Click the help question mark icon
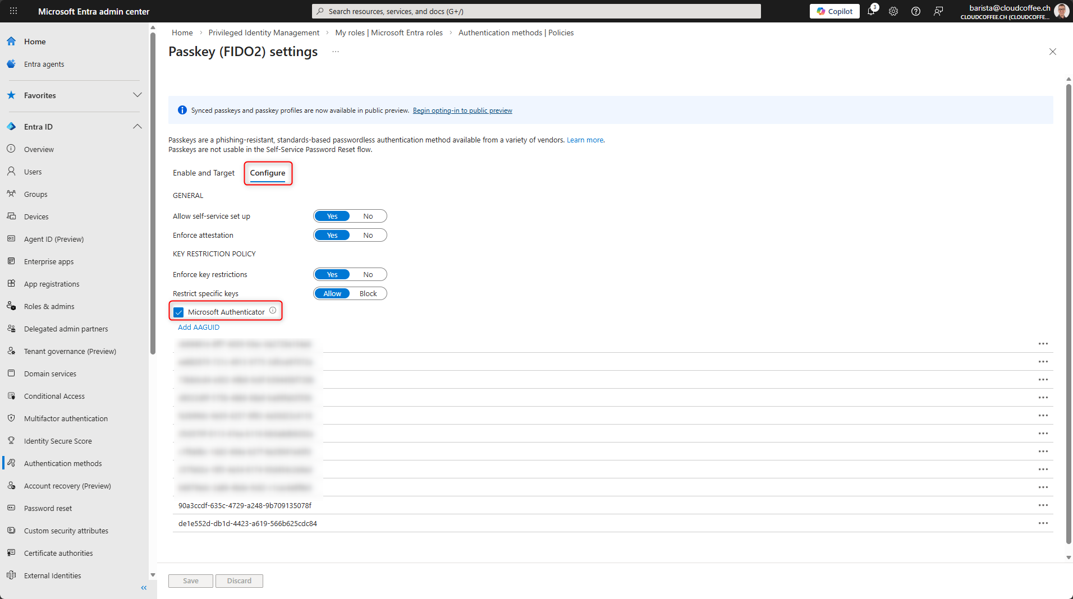1073x599 pixels. click(x=916, y=11)
